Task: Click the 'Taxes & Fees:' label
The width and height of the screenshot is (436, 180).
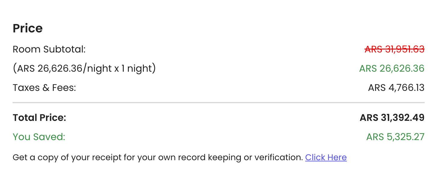Action: (x=44, y=88)
